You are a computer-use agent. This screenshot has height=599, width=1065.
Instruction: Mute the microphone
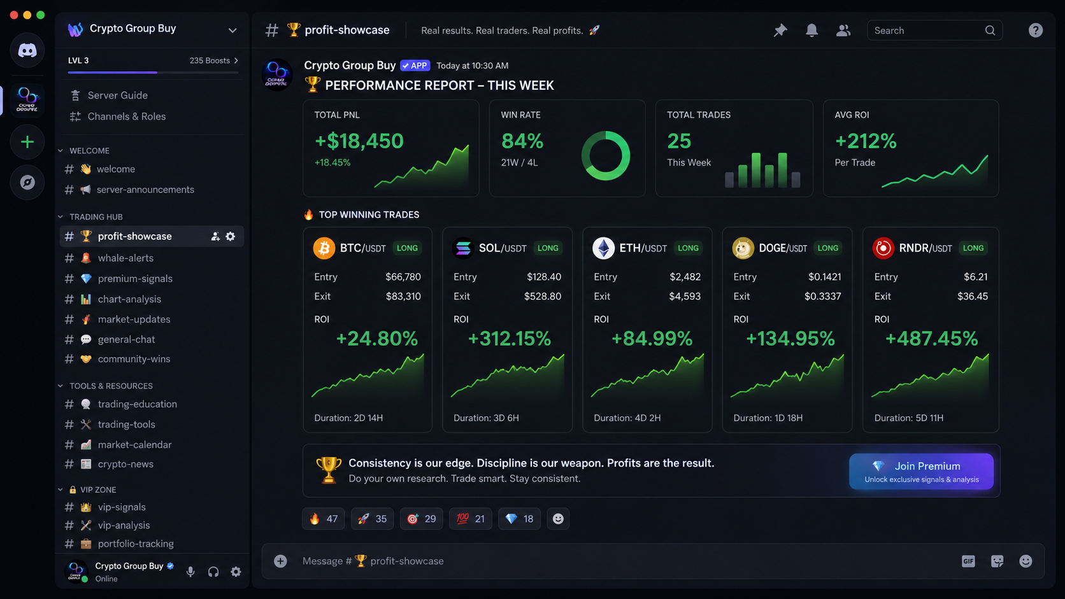(x=190, y=572)
